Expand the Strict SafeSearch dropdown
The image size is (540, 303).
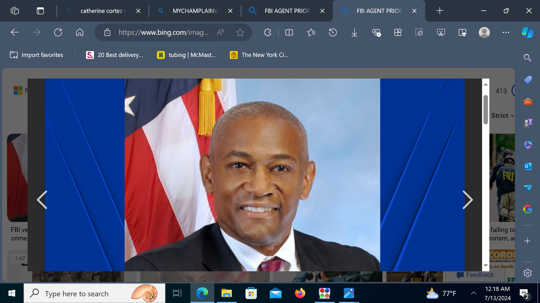coord(502,116)
